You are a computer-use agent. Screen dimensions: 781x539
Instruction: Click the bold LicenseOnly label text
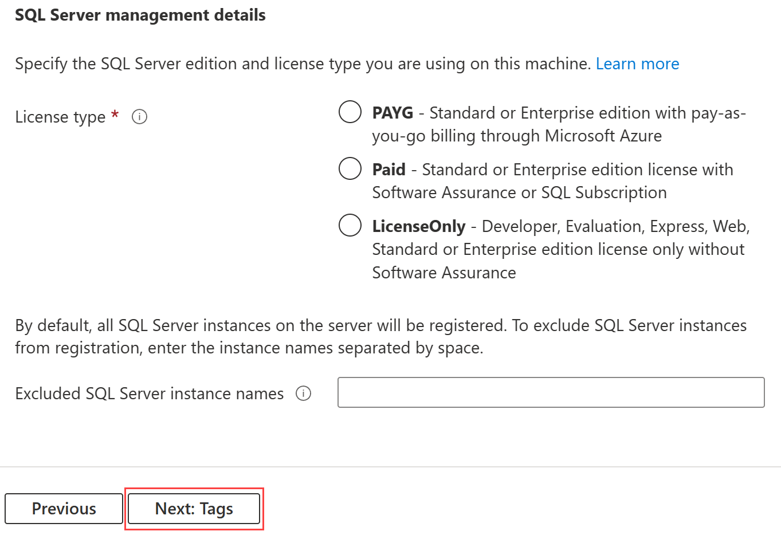(x=418, y=226)
